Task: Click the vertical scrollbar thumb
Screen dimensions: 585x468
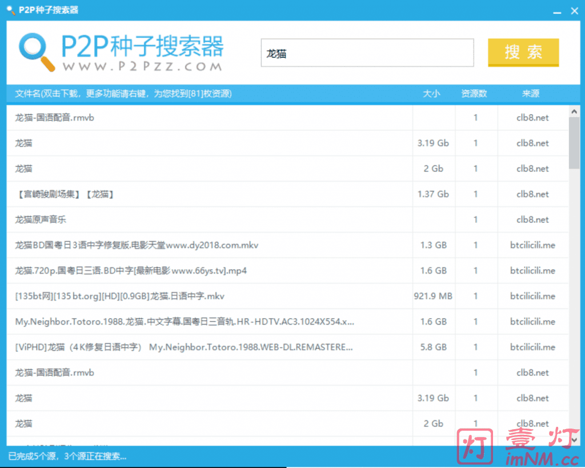Action: [574, 143]
